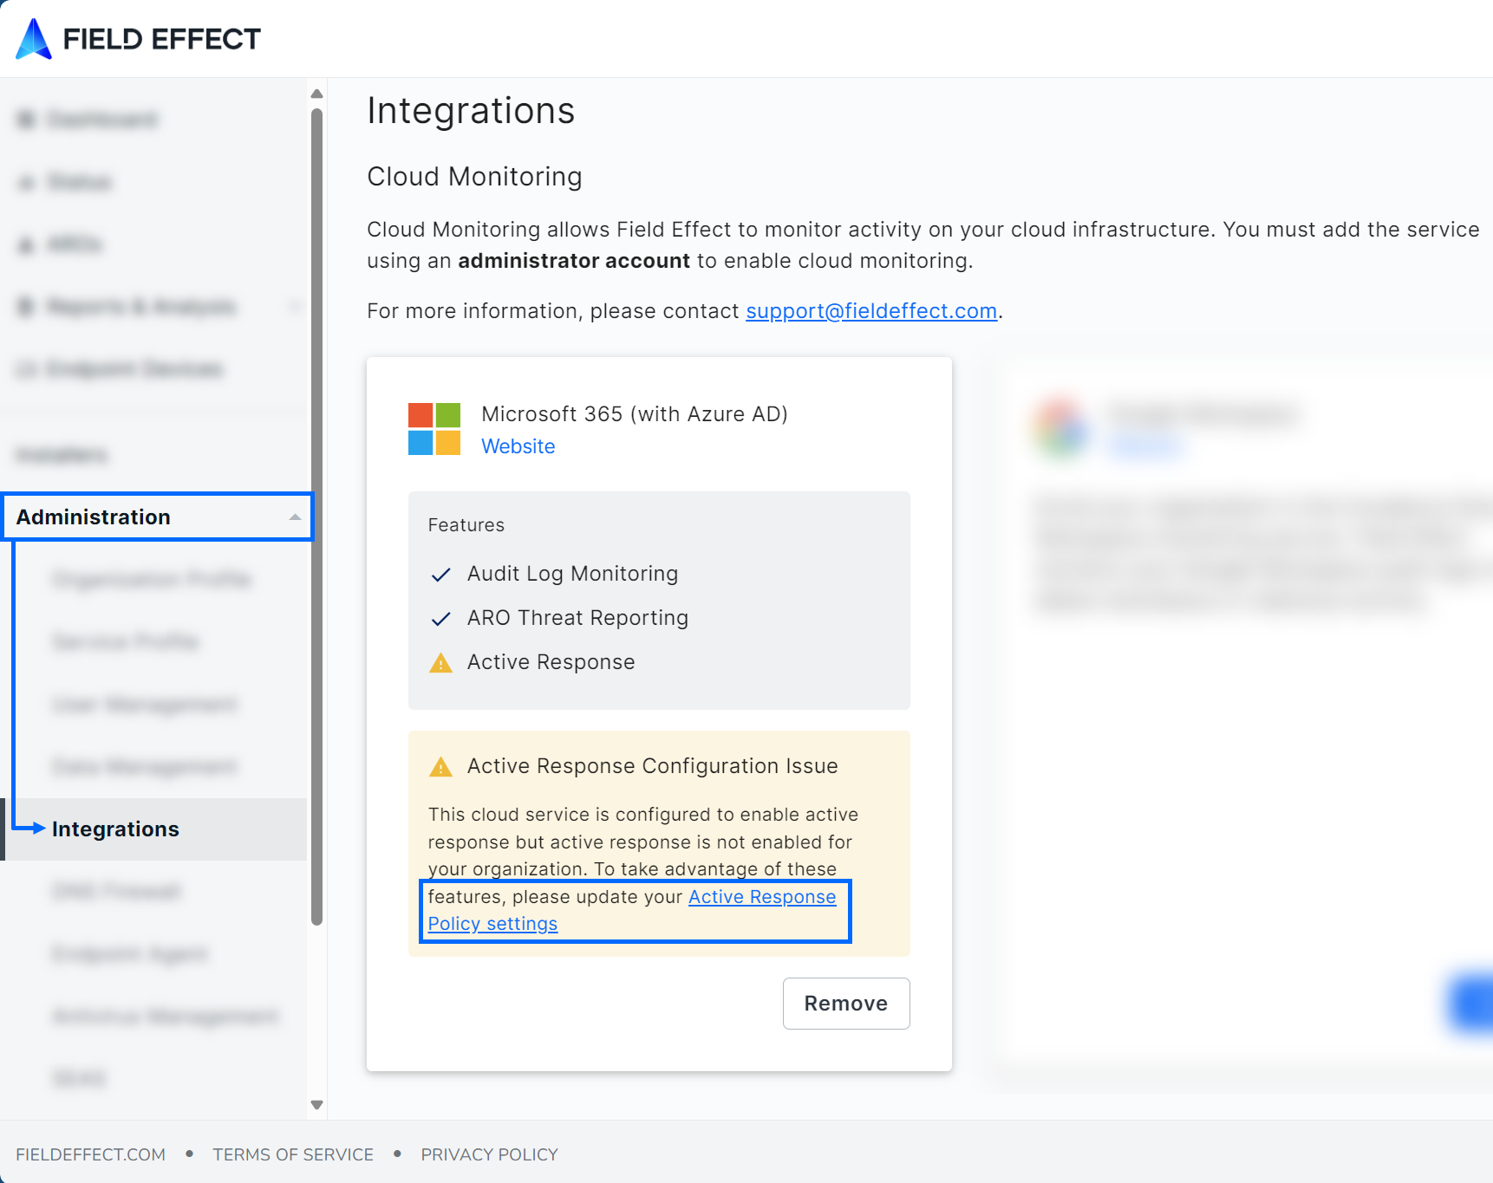
Task: Click the warning icon beside Configuration Issue heading
Action: (x=440, y=767)
